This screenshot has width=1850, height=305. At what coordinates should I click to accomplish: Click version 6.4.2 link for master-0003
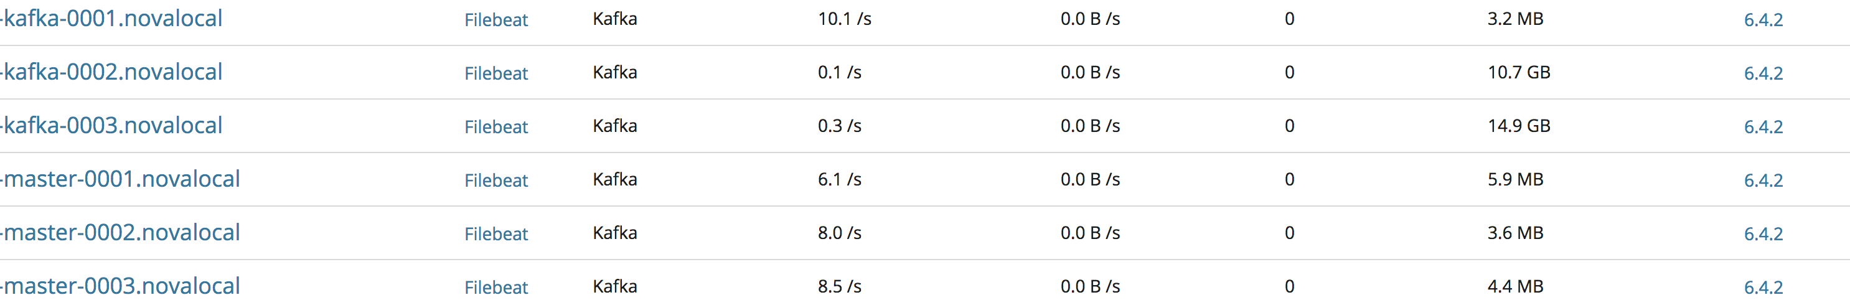[1764, 287]
